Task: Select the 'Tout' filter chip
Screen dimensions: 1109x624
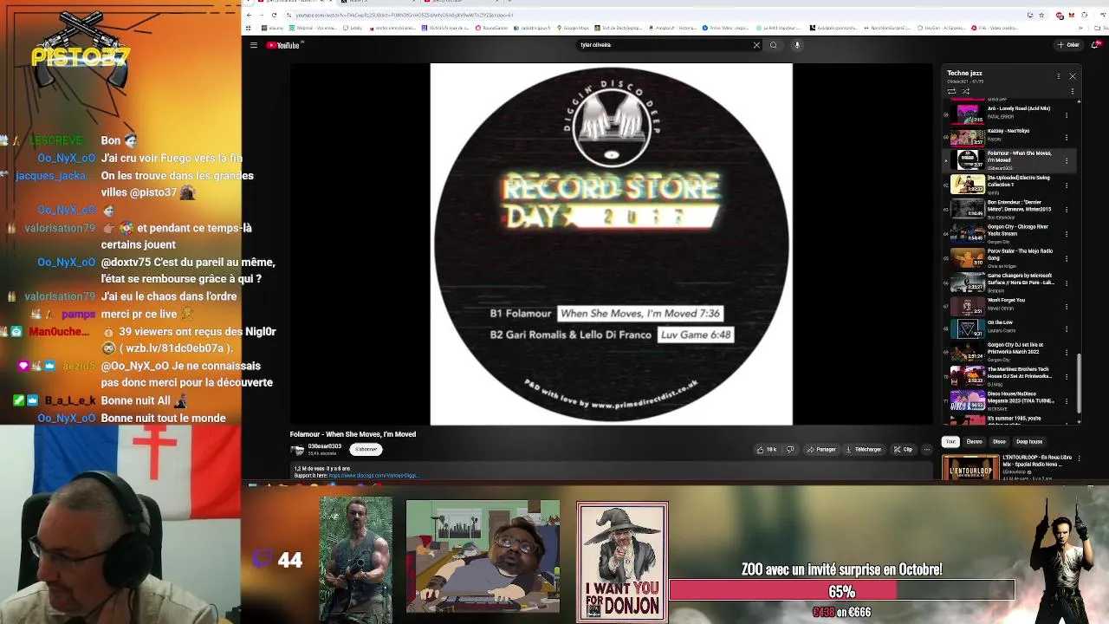Action: coord(950,442)
